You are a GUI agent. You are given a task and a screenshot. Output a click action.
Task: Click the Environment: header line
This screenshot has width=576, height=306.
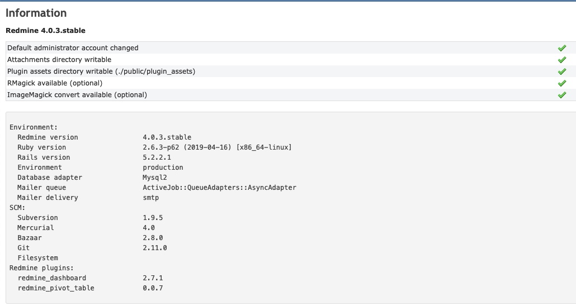(x=34, y=127)
